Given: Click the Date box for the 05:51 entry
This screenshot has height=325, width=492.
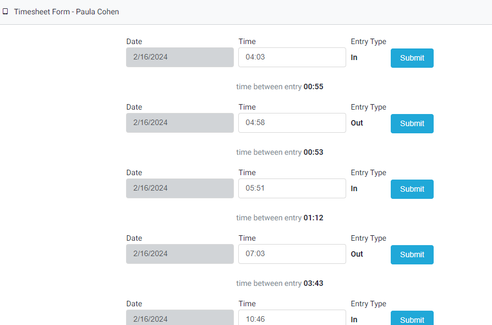Looking at the screenshot, I should coord(179,188).
